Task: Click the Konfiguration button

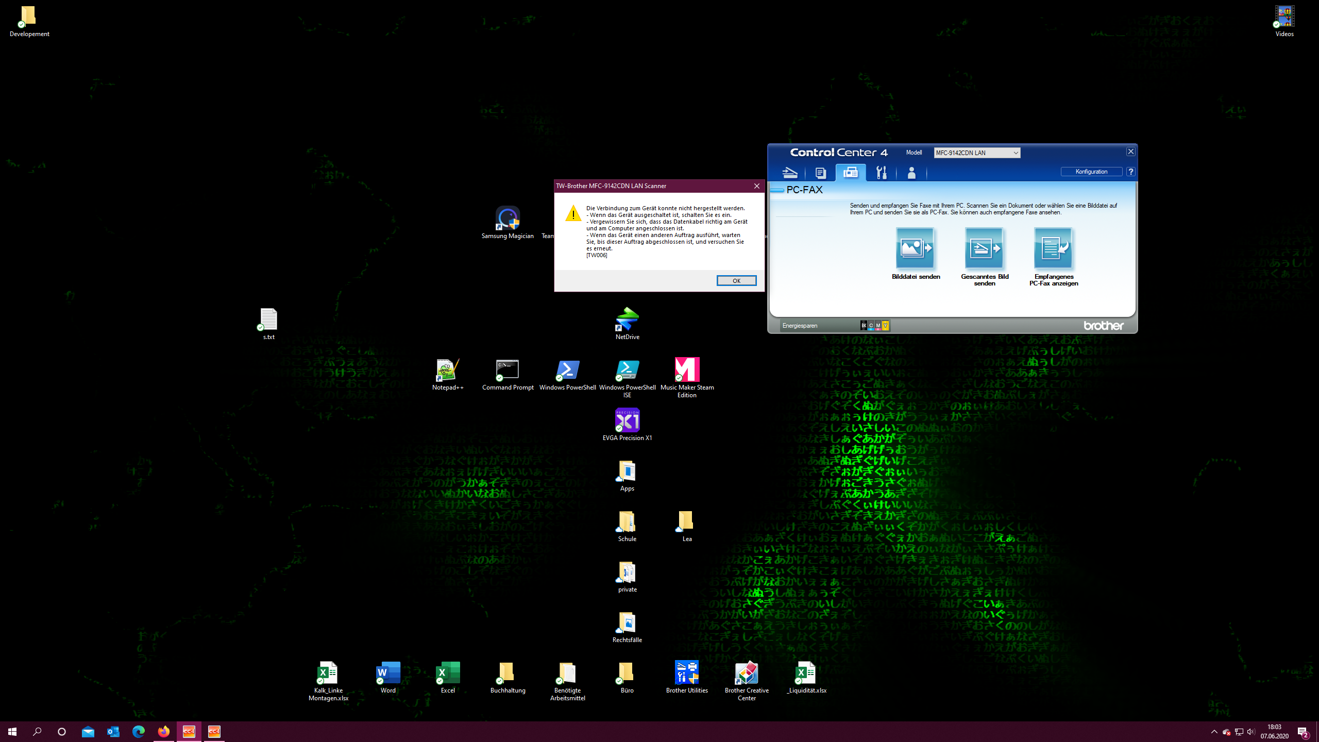Action: point(1091,172)
